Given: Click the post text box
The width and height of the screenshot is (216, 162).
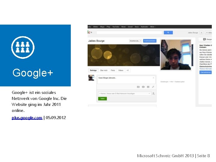Looking at the screenshot, I should coord(126,79).
